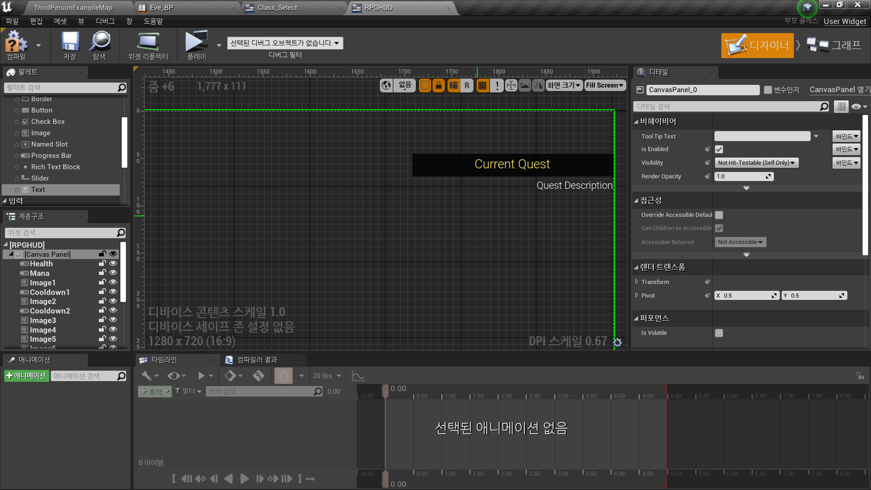Open the 디버그 menu
This screenshot has width=871, height=490.
point(105,21)
